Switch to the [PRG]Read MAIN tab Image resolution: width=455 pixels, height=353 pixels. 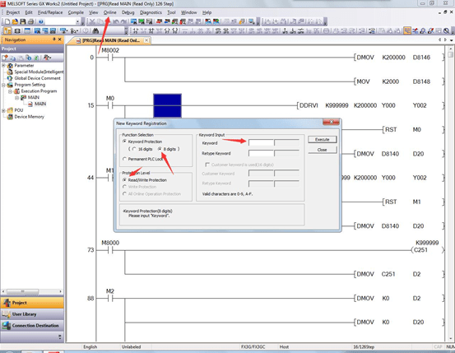click(111, 40)
